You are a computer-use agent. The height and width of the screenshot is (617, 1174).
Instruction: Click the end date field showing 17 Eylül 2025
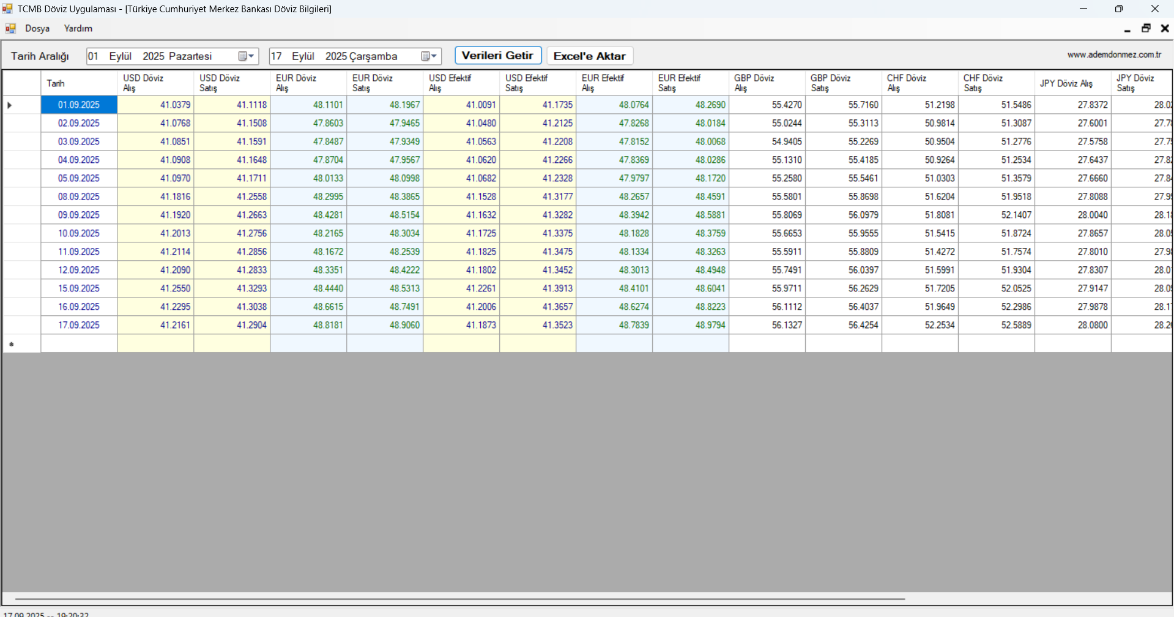355,56
